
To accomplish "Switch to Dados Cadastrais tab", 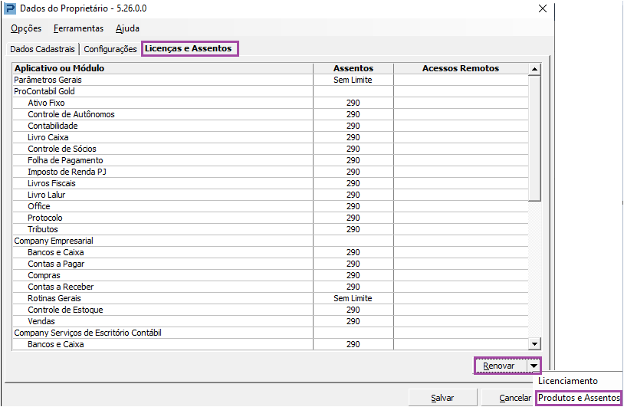I will coord(43,49).
